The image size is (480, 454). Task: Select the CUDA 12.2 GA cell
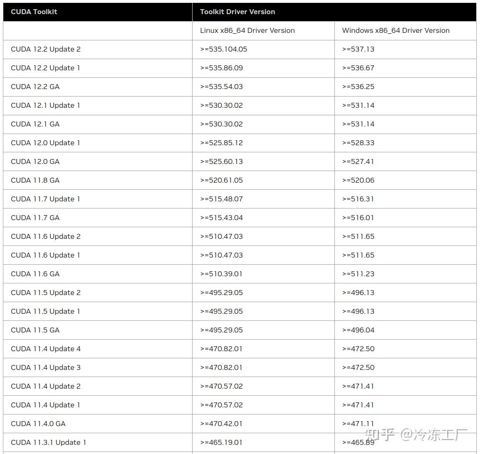click(x=35, y=87)
